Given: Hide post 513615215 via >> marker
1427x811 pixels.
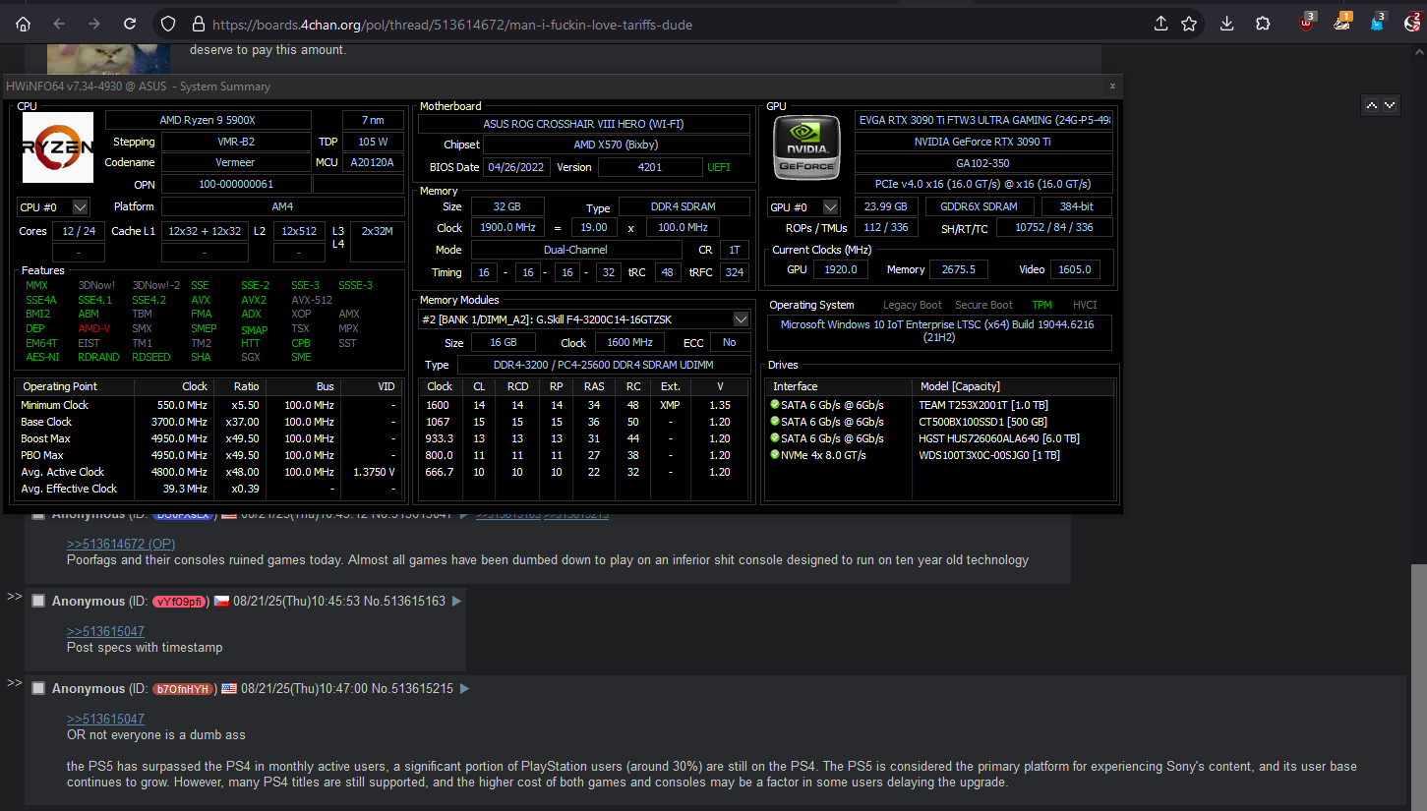Looking at the screenshot, I should tap(14, 683).
